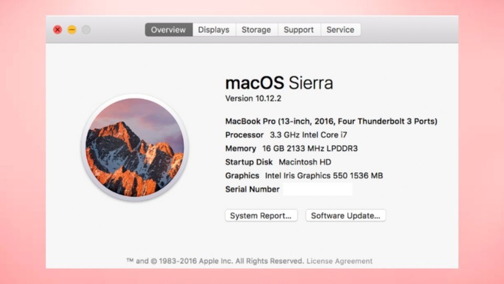Click the blank serial number value field

pyautogui.click(x=318, y=189)
